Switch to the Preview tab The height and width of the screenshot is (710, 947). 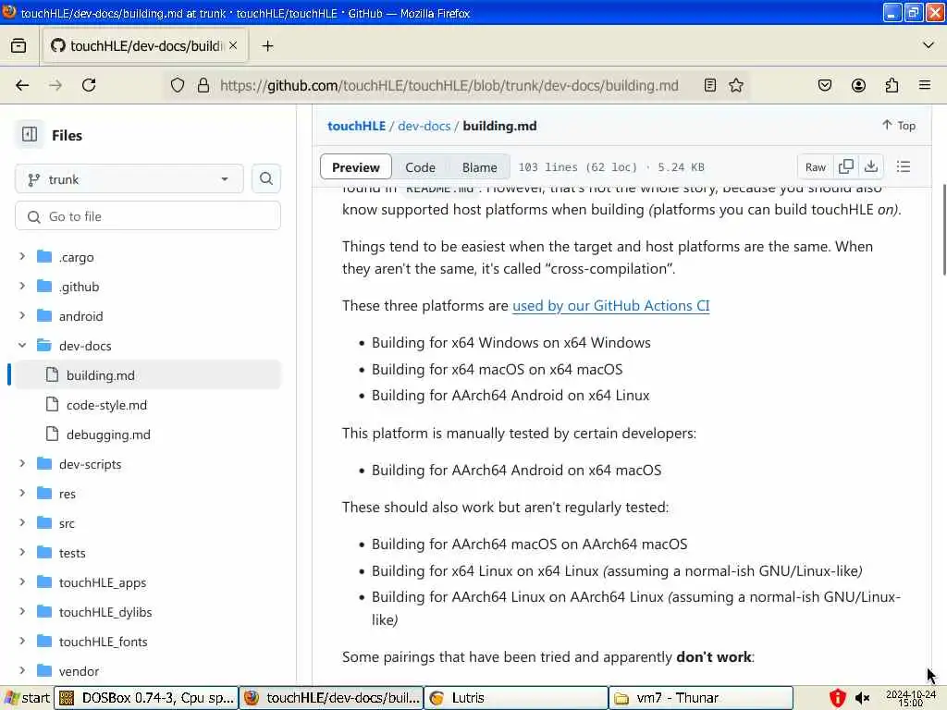click(356, 167)
